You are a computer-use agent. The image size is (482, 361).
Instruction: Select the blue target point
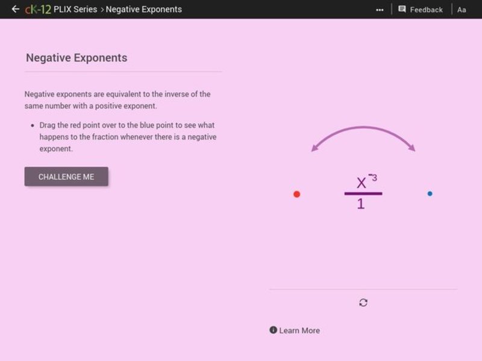click(x=429, y=194)
